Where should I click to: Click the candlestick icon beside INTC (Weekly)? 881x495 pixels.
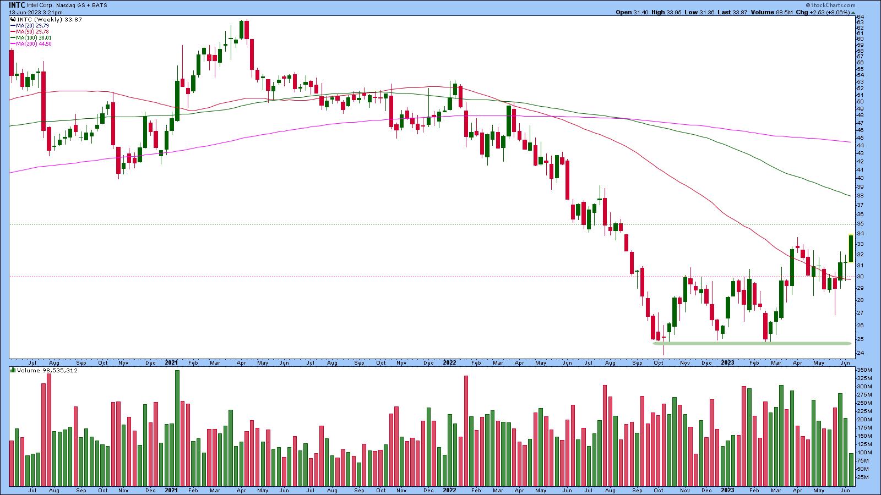(13, 19)
